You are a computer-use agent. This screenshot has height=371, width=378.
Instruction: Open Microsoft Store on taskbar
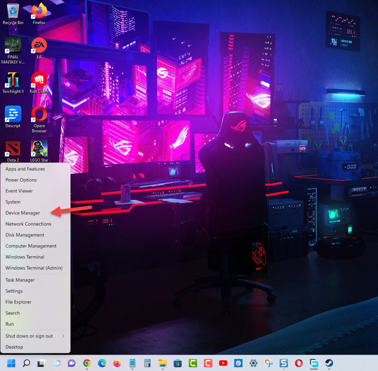click(x=178, y=363)
